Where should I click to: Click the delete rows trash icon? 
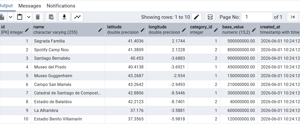coord(38,17)
